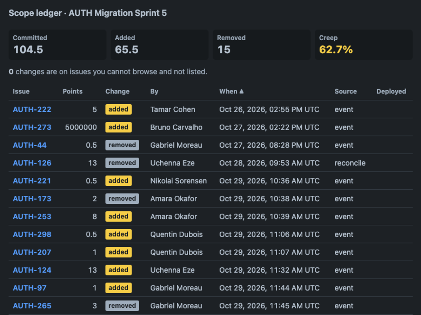Click timestamp Oct 27, 2026, 02:22 PM UTC

tap(269, 127)
